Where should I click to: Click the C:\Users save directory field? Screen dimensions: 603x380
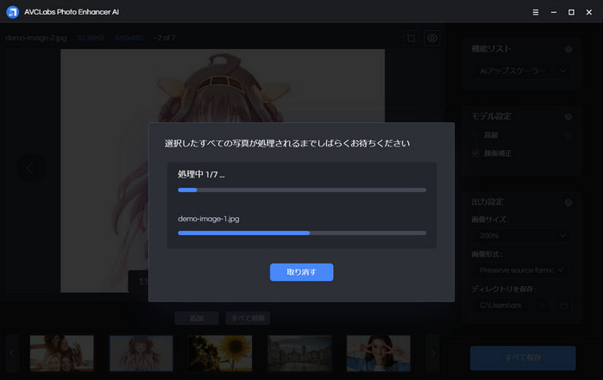(x=500, y=305)
